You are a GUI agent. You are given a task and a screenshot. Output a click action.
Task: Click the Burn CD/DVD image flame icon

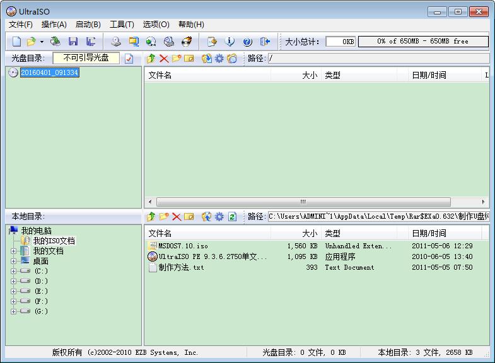pyautogui.click(x=187, y=42)
